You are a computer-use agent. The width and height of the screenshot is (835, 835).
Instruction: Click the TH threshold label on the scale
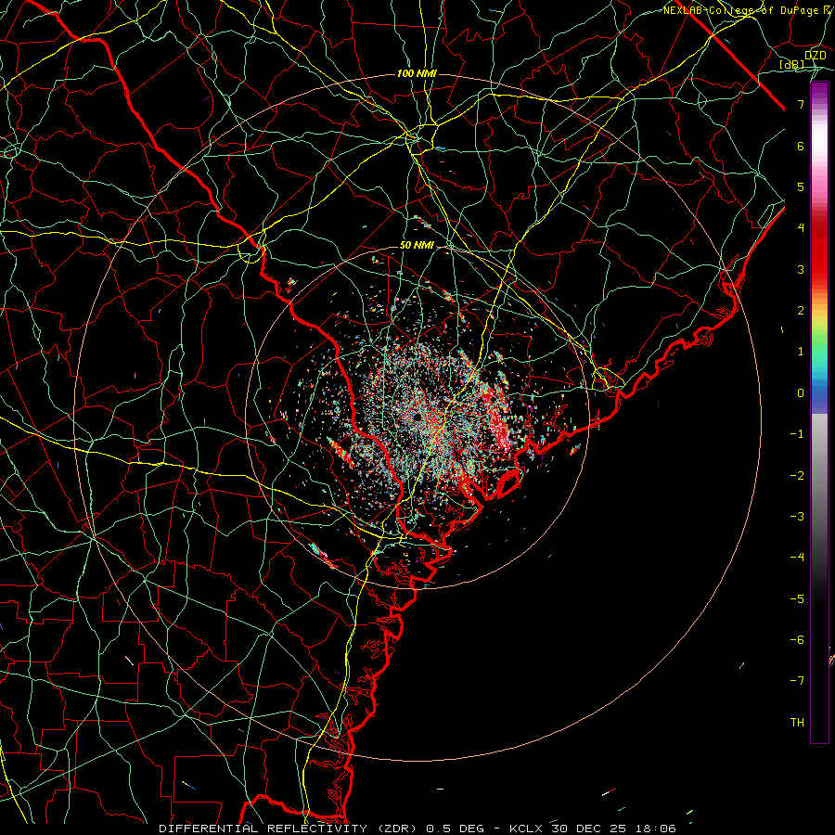point(797,723)
